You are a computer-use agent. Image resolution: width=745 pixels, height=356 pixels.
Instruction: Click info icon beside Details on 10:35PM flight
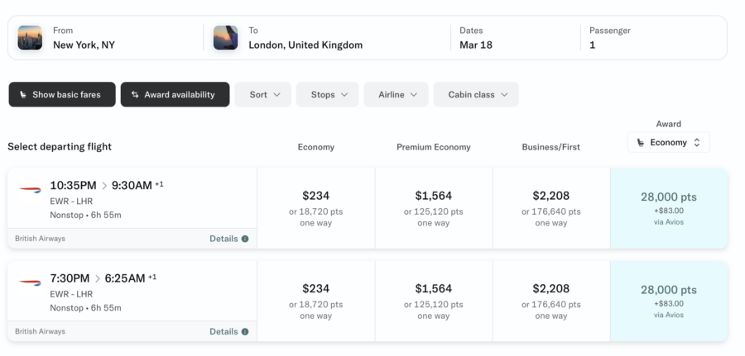point(245,239)
